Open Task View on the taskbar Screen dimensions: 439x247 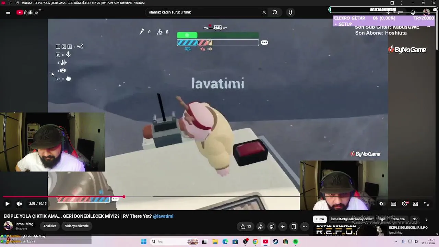pyautogui.click(x=205, y=242)
